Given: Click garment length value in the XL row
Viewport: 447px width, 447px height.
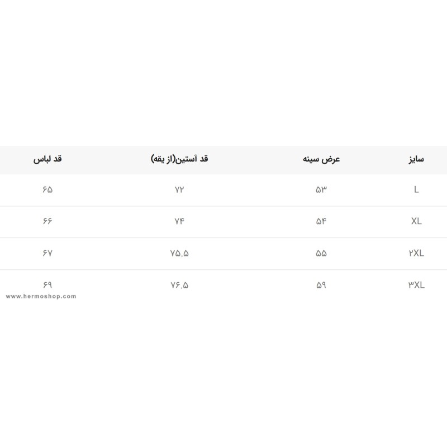Looking at the screenshot, I should pyautogui.click(x=47, y=221).
